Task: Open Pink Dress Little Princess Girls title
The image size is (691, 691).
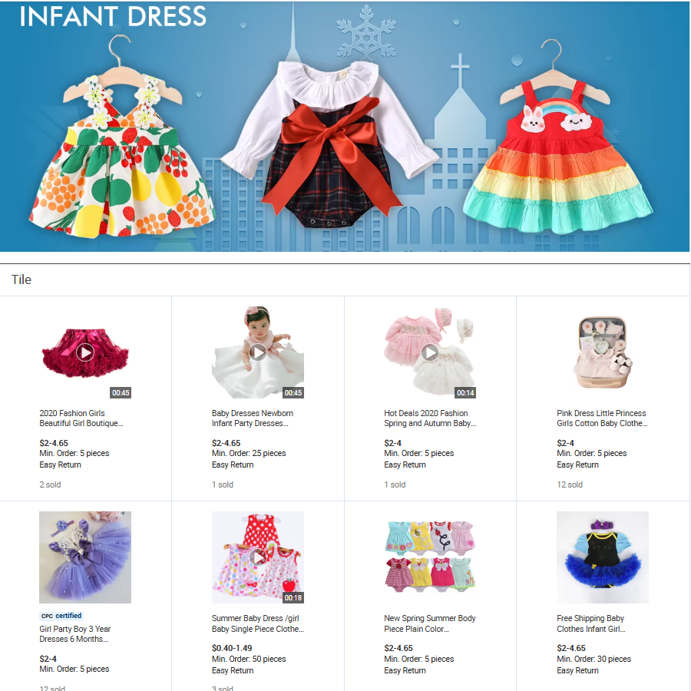Action: pyautogui.click(x=602, y=418)
